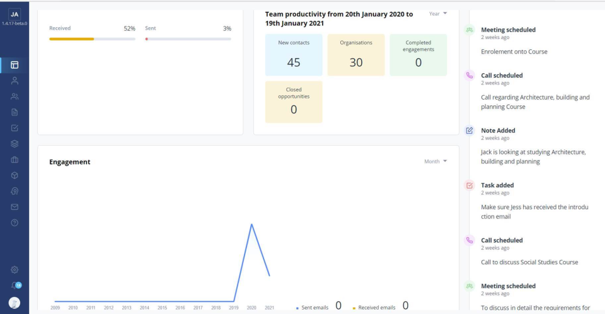Click the Organisations tile
This screenshot has height=314, width=605.
point(356,55)
